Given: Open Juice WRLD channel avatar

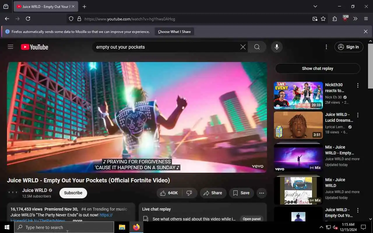Looking at the screenshot, I should (x=13, y=193).
